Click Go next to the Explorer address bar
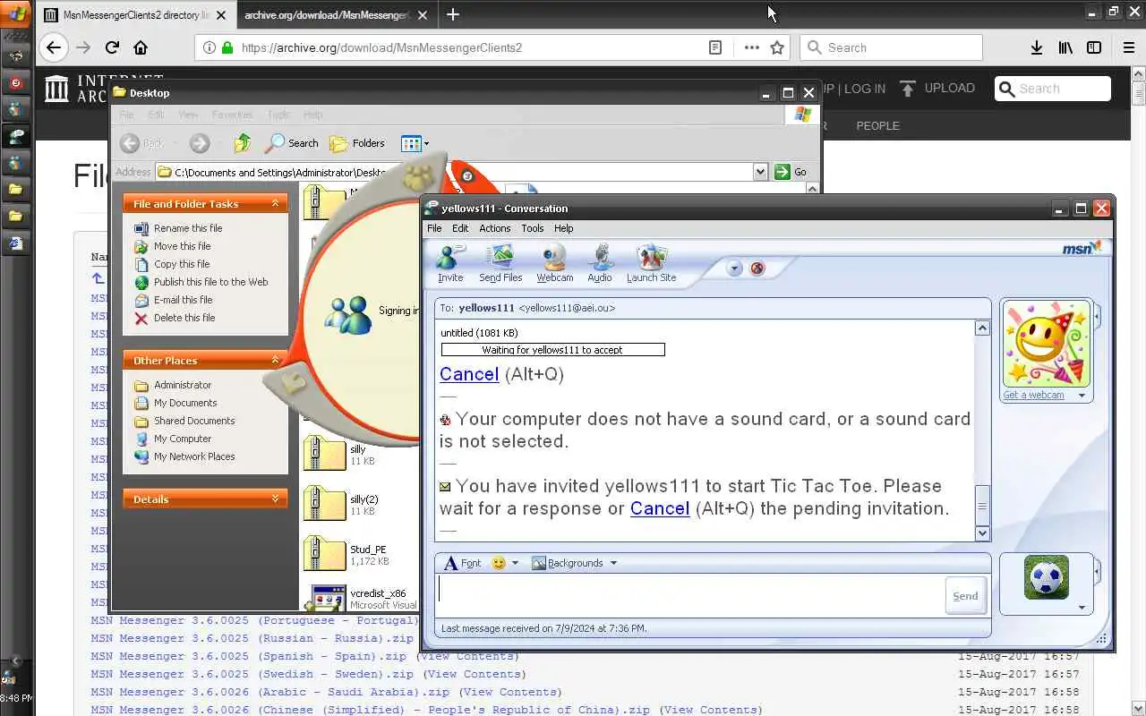1146x716 pixels. click(x=791, y=172)
